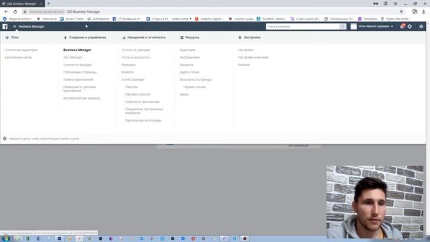The height and width of the screenshot is (242, 430).
Task: Expand the business account name dropdown
Action: (x=376, y=26)
